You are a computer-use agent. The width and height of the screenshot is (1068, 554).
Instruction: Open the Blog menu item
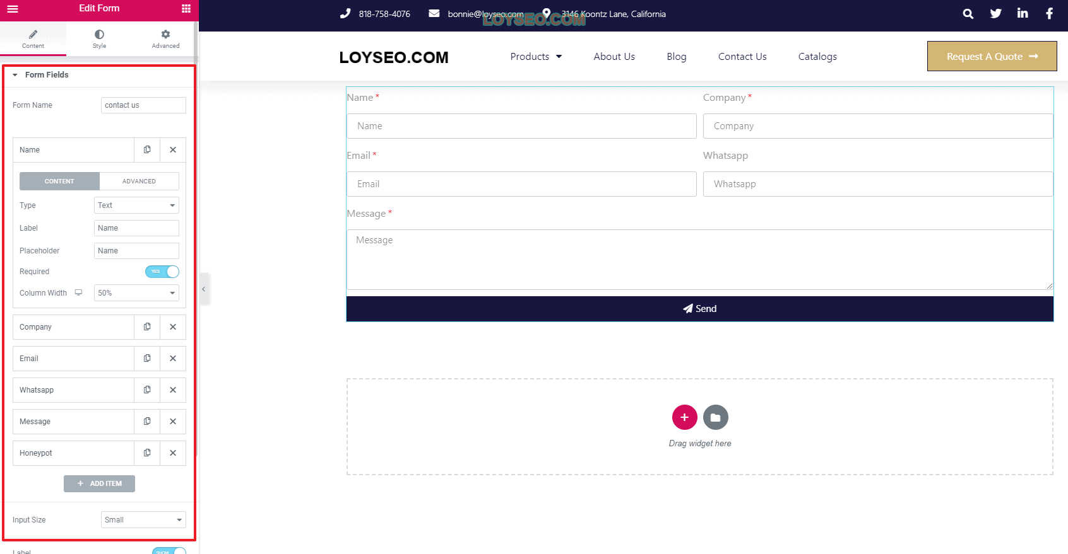coord(676,57)
